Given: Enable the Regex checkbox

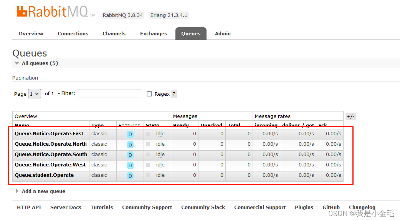Looking at the screenshot, I should [x=149, y=94].
